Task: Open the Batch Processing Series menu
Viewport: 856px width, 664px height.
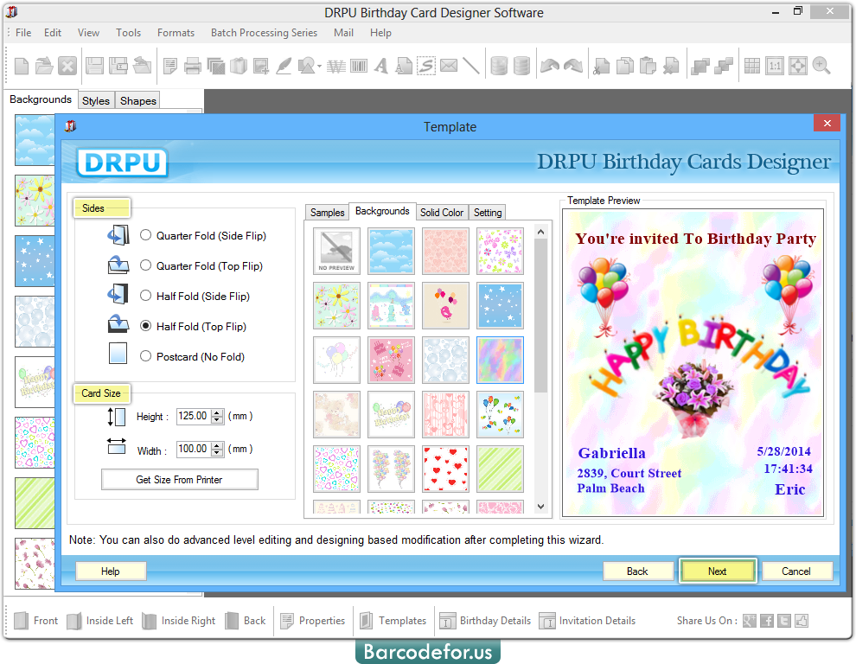Action: pyautogui.click(x=264, y=32)
